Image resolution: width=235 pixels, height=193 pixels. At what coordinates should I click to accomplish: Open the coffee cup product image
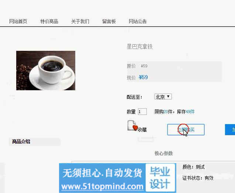[x=46, y=70]
